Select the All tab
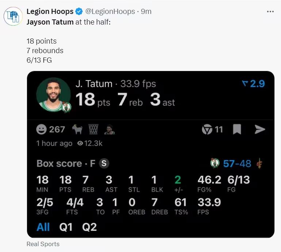This screenshot has width=281, height=252. [43, 227]
